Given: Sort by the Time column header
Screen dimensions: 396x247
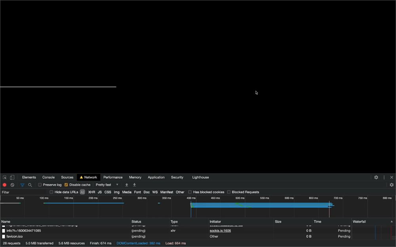Looking at the screenshot, I should click(332, 222).
